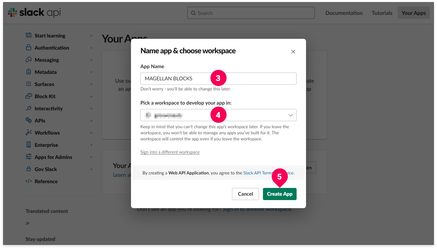This screenshot has width=437, height=249.
Task: Select JP translated content link
Action: (27, 223)
